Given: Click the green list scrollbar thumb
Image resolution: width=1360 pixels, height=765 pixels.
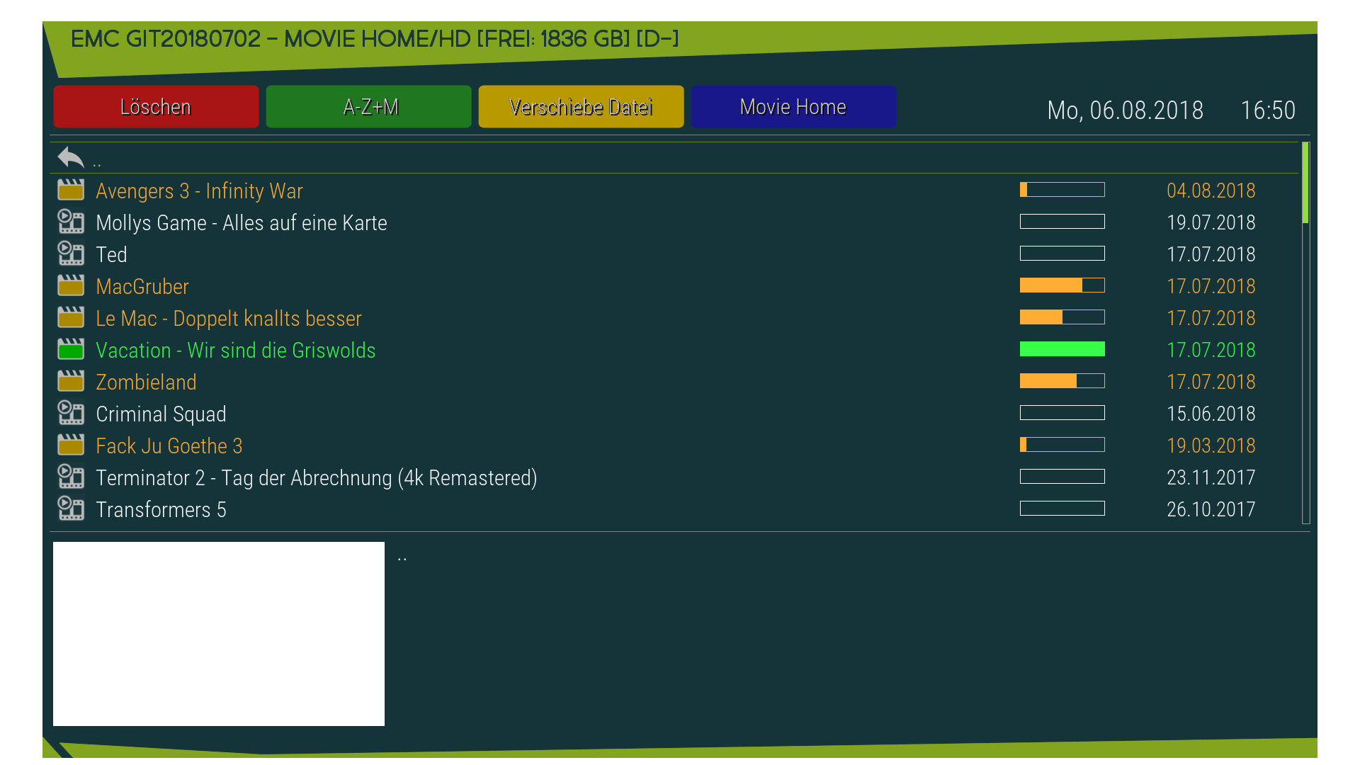Looking at the screenshot, I should coord(1305,183).
